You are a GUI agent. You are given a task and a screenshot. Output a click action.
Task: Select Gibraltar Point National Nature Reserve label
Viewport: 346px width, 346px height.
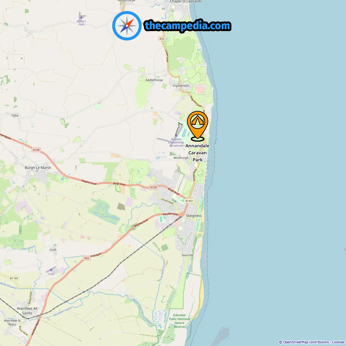point(179,321)
